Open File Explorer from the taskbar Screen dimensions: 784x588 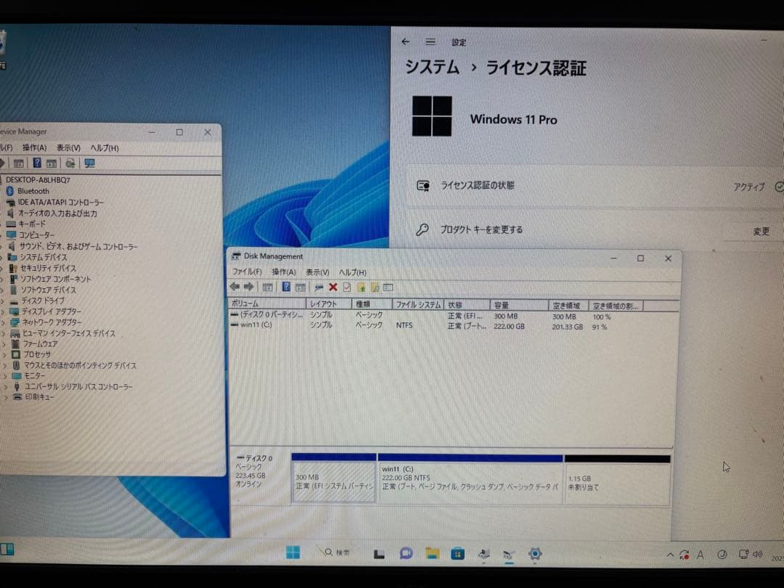[x=432, y=554]
